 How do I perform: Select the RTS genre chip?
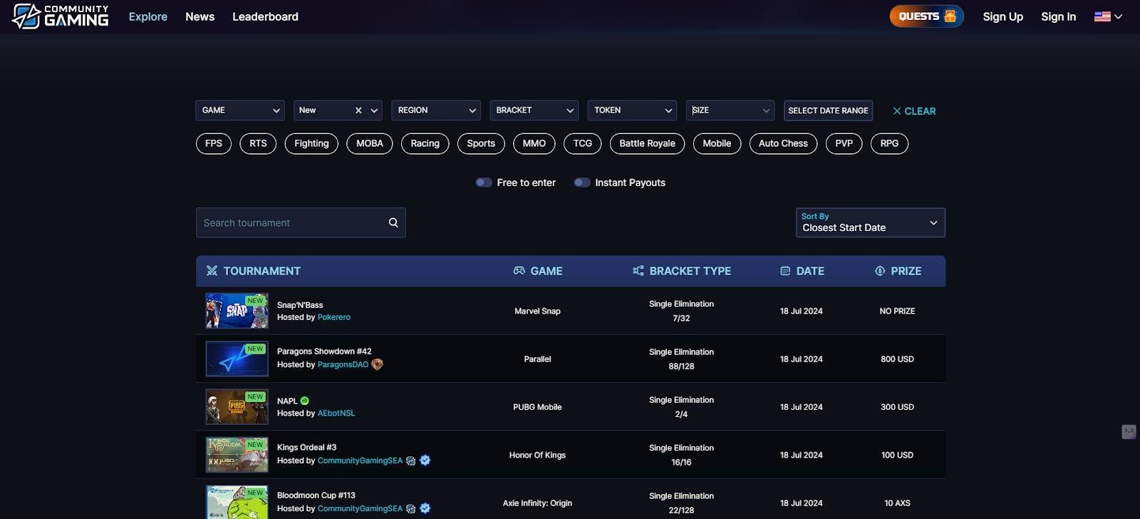[x=258, y=143]
